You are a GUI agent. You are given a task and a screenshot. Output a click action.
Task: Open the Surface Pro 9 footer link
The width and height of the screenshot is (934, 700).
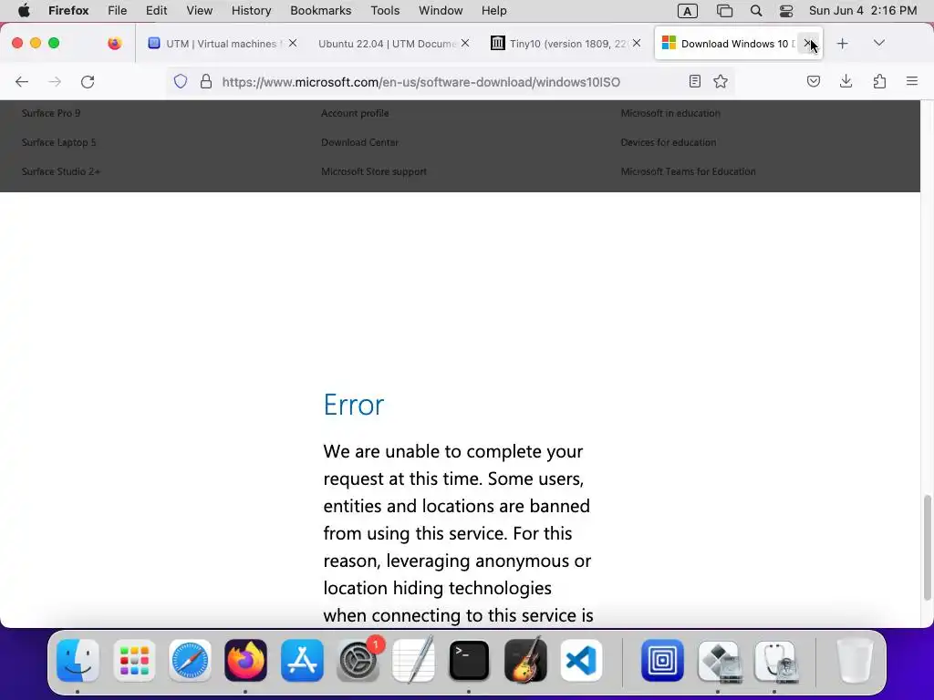pyautogui.click(x=51, y=113)
